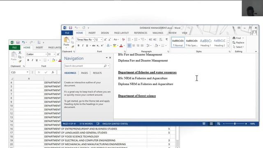The width and height of the screenshot is (263, 148).
Task: Apply the Heading 1 style
Action: click(205, 42)
